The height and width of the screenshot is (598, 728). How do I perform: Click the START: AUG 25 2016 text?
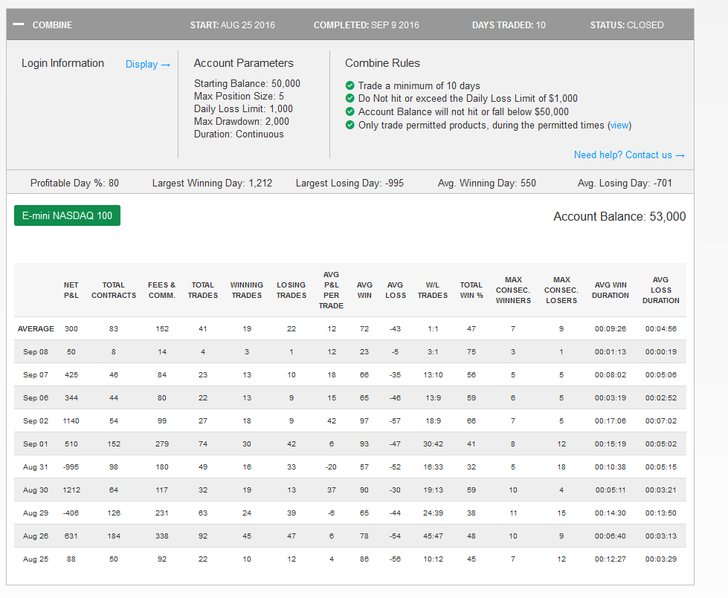(233, 25)
